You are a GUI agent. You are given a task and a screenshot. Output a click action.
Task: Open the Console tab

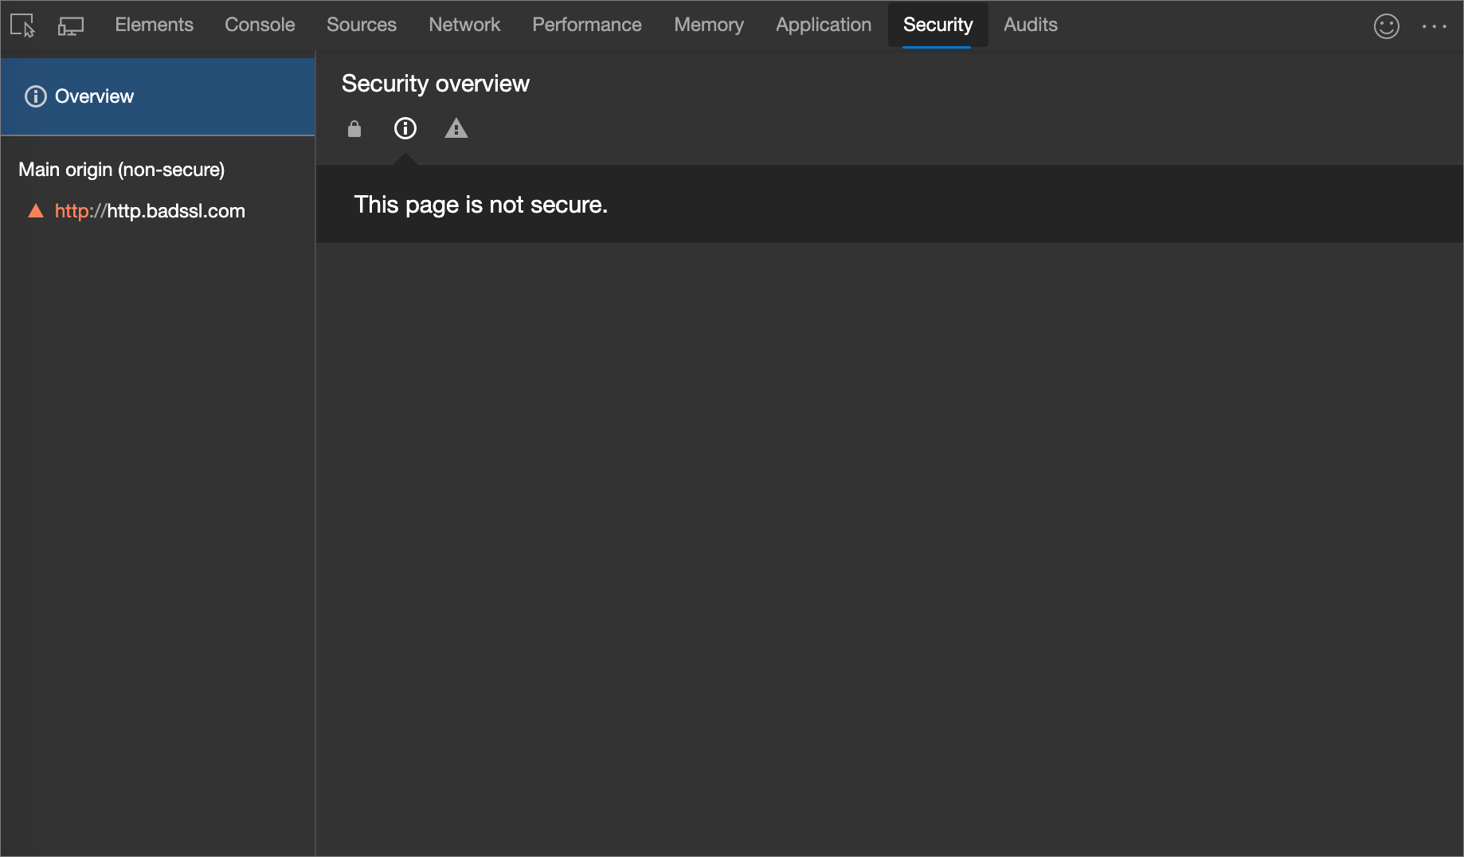pyautogui.click(x=260, y=25)
